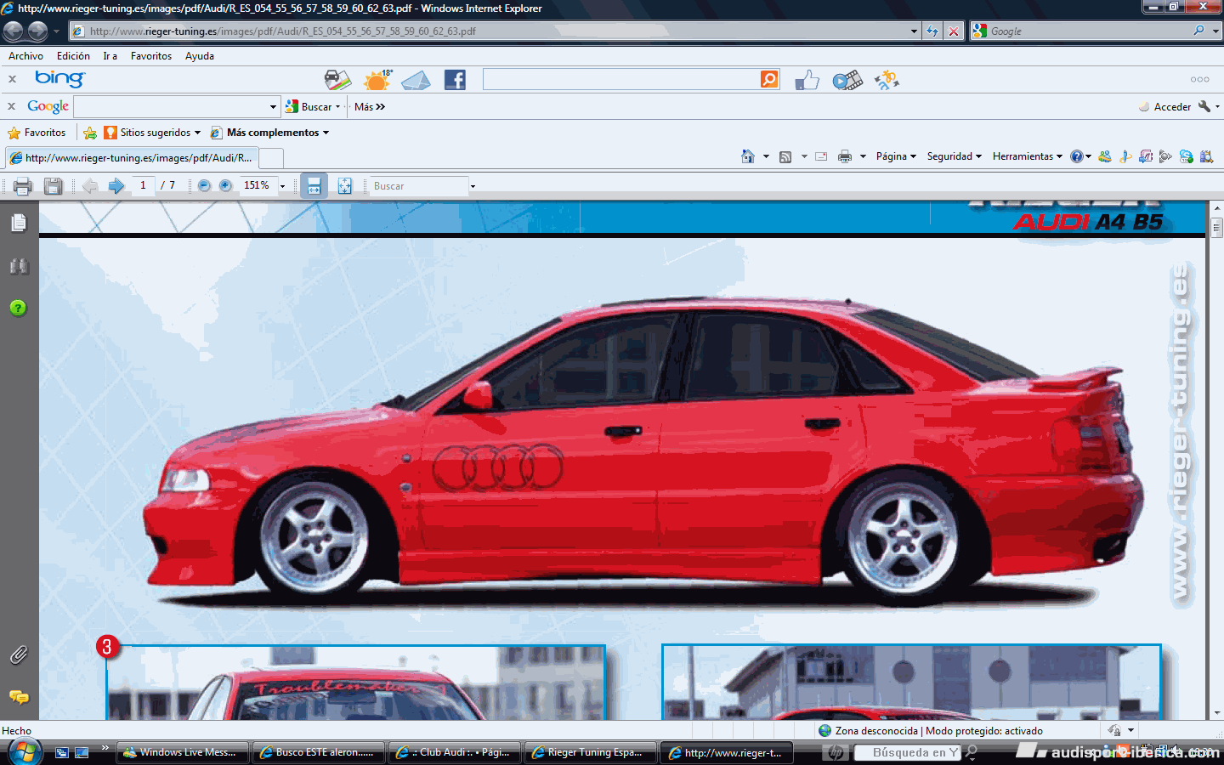Print the PDF document
The height and width of the screenshot is (765, 1224).
(23, 186)
